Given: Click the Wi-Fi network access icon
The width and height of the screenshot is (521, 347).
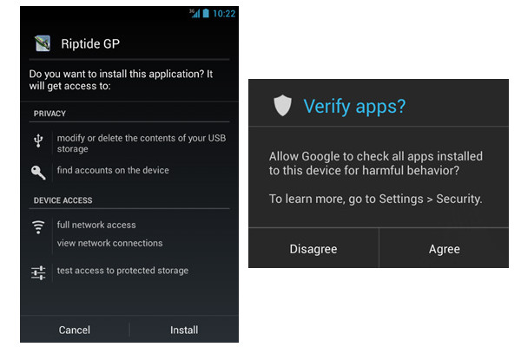Looking at the screenshot, I should tap(38, 227).
